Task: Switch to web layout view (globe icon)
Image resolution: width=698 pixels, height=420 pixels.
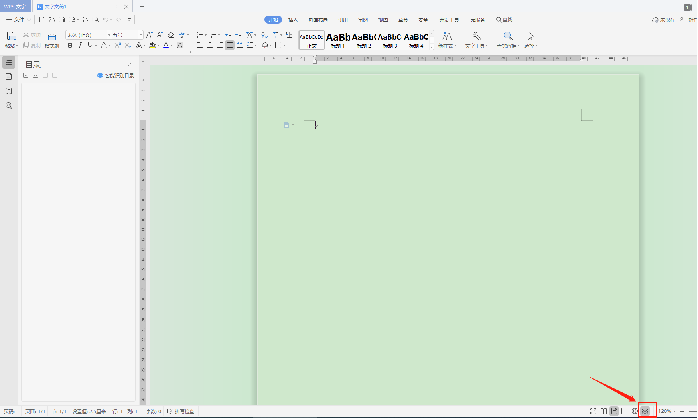Action: pyautogui.click(x=635, y=411)
